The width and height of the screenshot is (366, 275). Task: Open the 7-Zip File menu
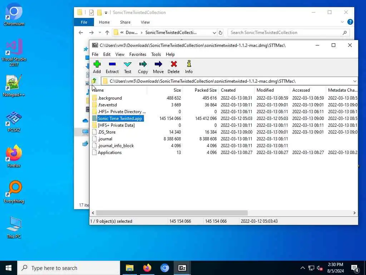95,54
